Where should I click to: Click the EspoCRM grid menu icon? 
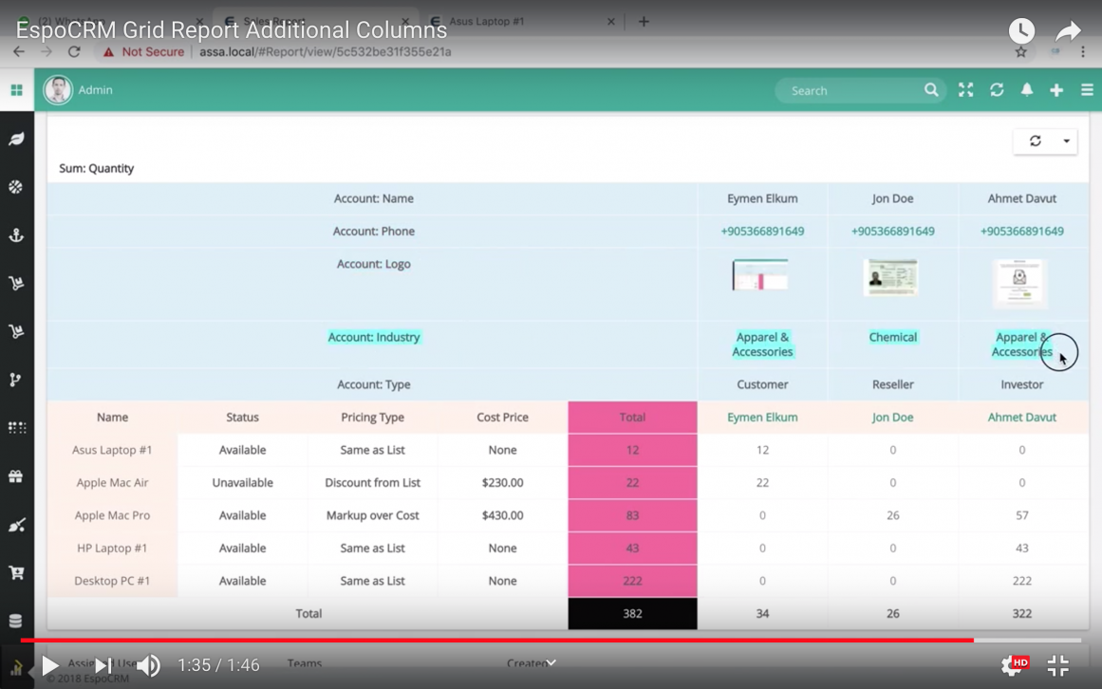16,90
